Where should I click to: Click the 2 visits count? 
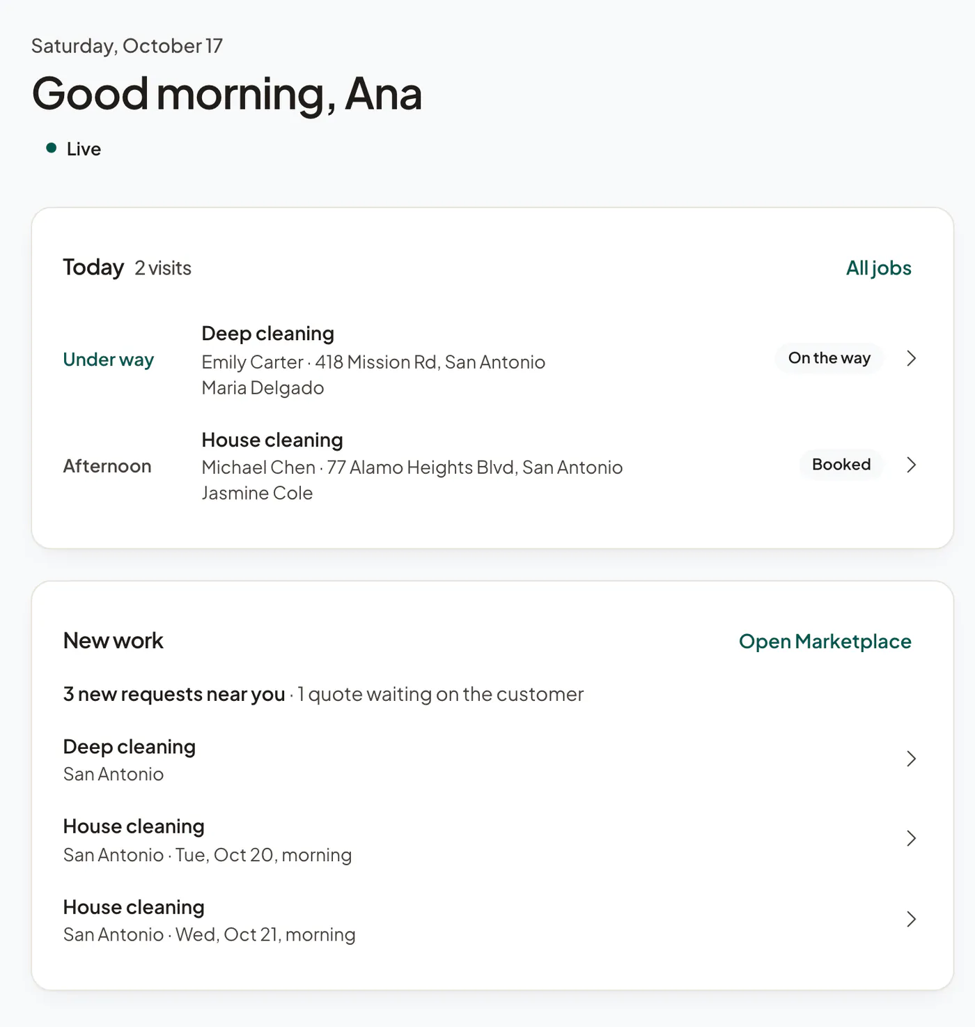[163, 268]
